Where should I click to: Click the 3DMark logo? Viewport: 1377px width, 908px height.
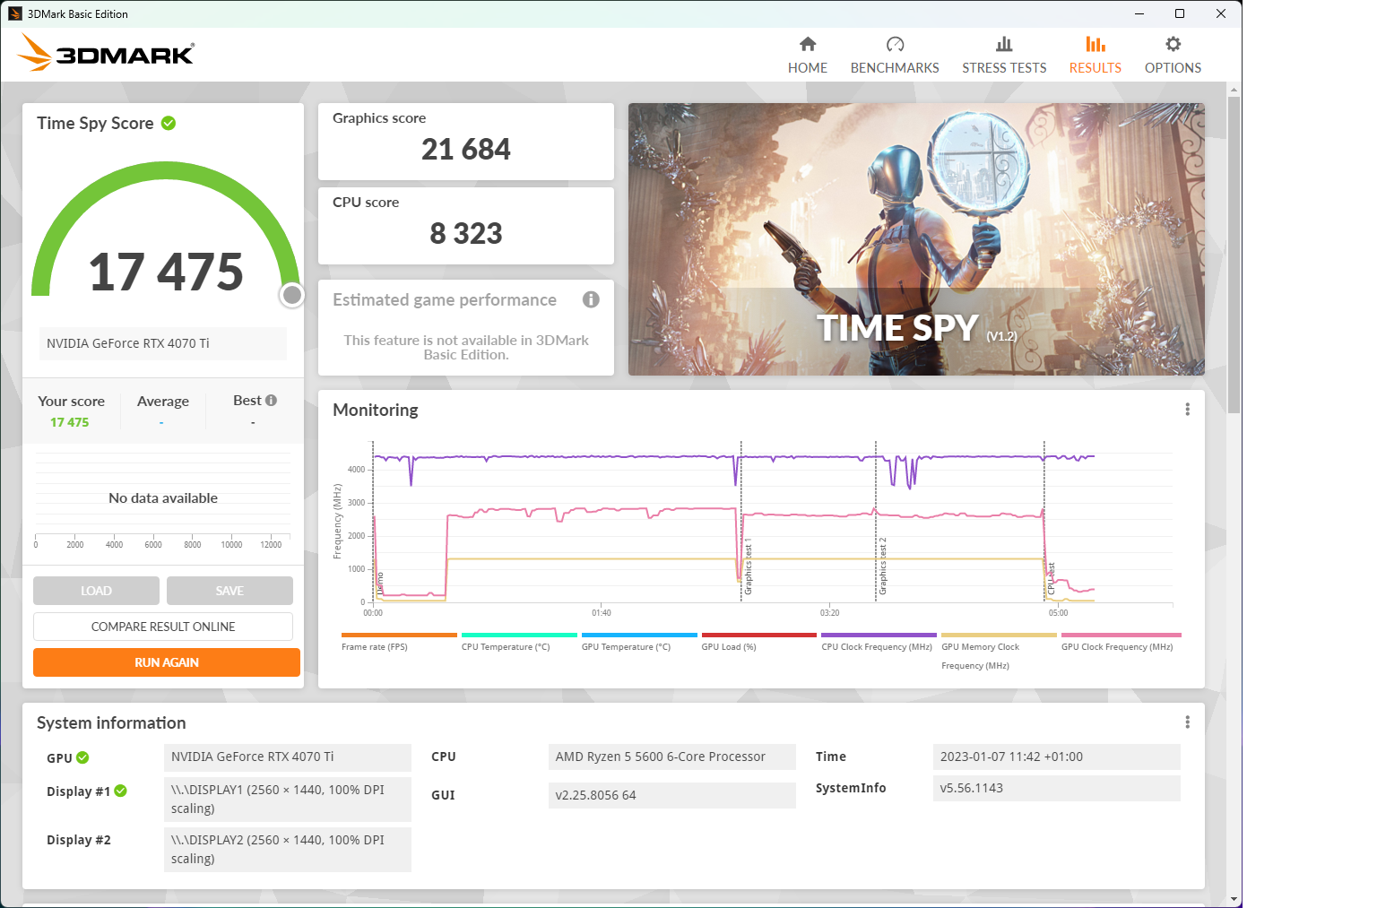coord(106,53)
